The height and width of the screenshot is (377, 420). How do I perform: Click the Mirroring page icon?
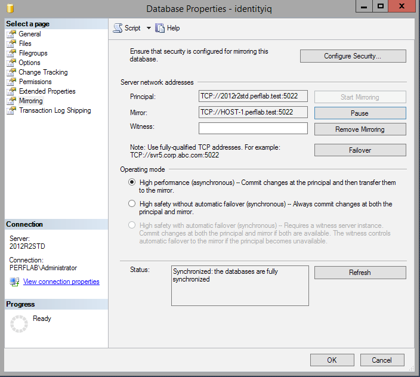[x=11, y=101]
